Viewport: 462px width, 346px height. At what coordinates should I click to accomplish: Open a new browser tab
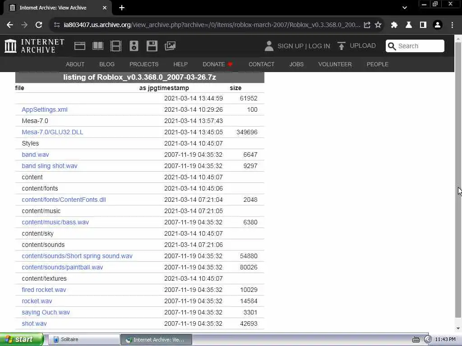122,8
